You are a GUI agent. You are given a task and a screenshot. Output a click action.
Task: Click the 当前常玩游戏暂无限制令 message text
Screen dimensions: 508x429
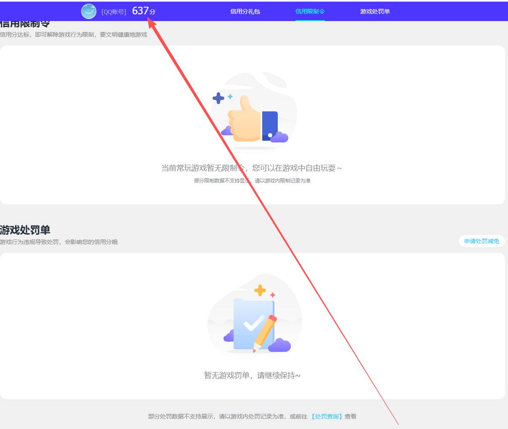tap(252, 168)
